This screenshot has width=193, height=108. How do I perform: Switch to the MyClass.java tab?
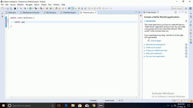pos(50,13)
